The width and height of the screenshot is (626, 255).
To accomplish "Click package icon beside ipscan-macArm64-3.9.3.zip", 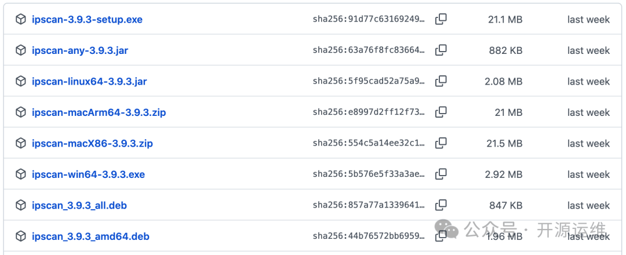I will [21, 112].
